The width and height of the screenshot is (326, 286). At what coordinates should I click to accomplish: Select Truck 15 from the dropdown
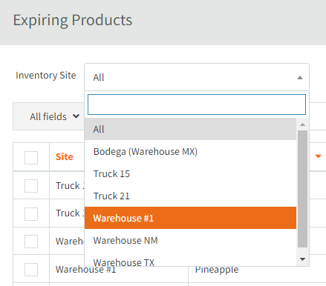(x=190, y=173)
